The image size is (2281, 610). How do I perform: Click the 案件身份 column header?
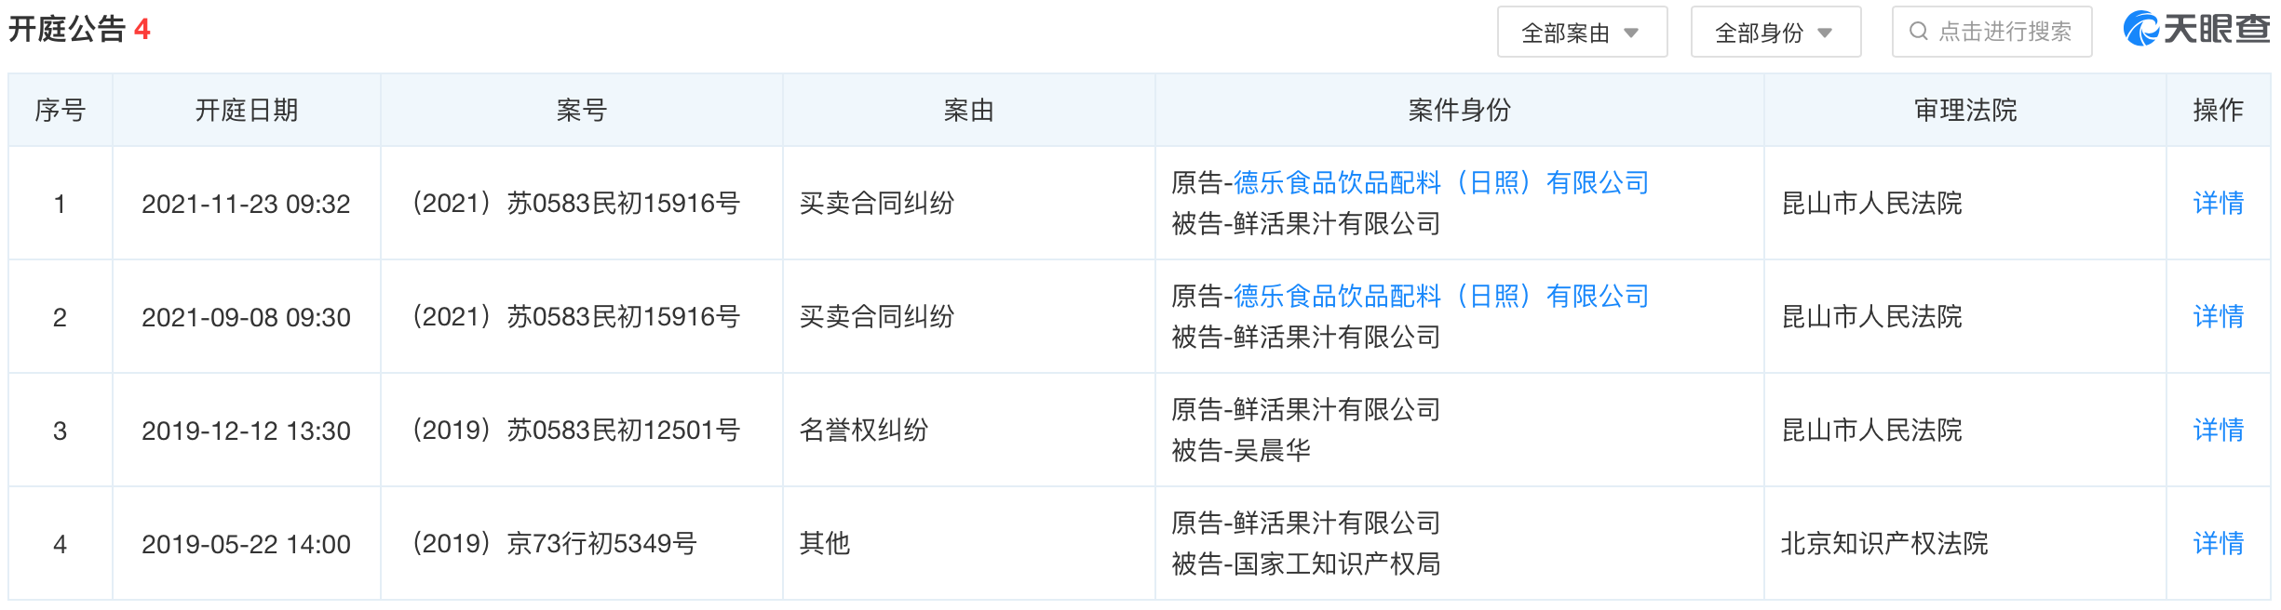(1459, 110)
